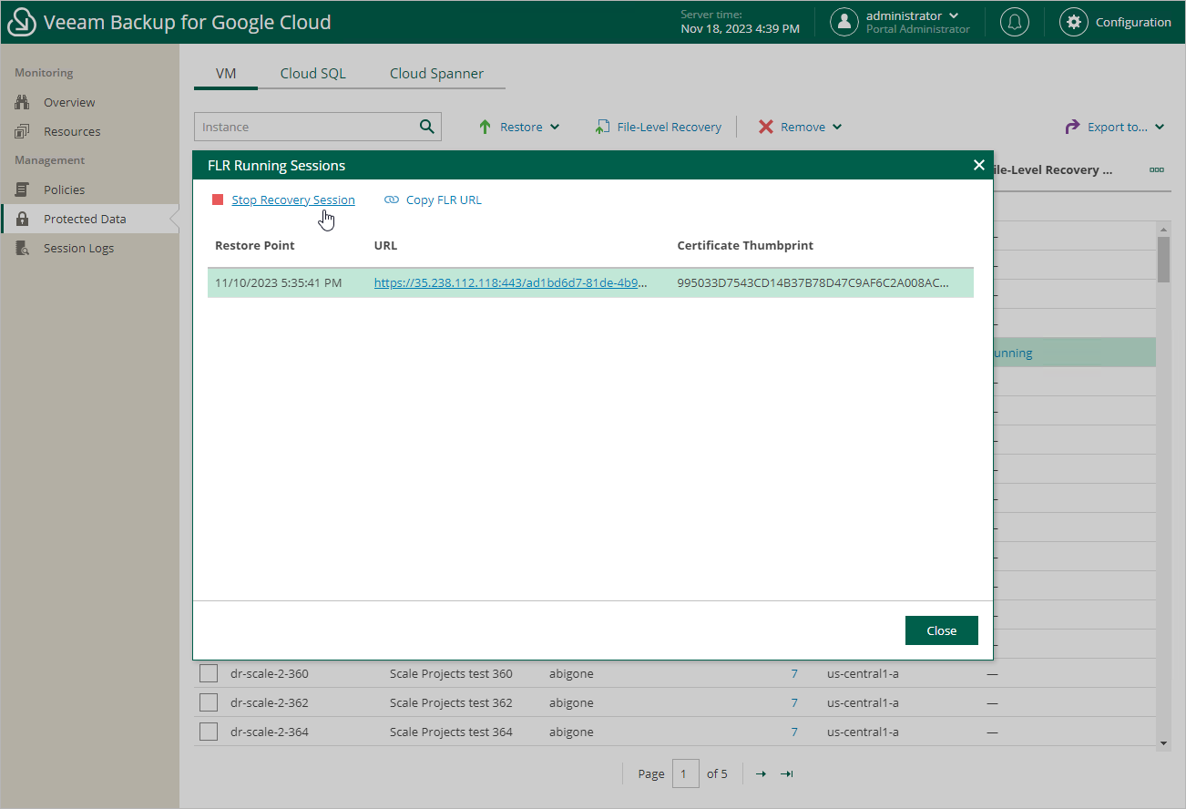Click the Protected Data lock icon
The width and height of the screenshot is (1186, 809).
coord(23,219)
